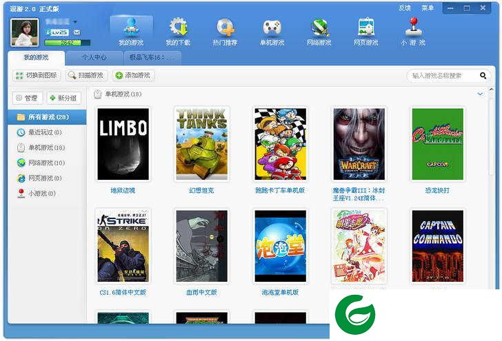Collapse 单机游戏 (18) group chevron
Screen dimensions: 502x341
[480, 94]
